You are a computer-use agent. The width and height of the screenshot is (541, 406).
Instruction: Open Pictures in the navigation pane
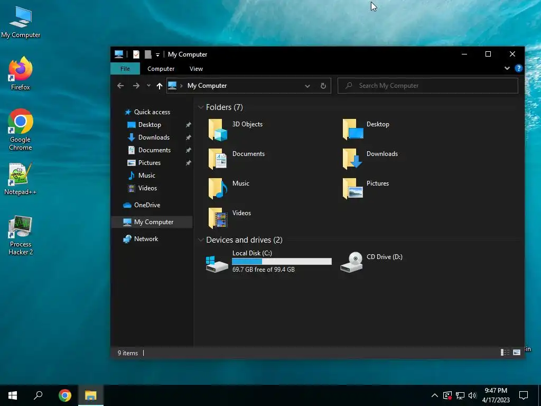pyautogui.click(x=150, y=163)
